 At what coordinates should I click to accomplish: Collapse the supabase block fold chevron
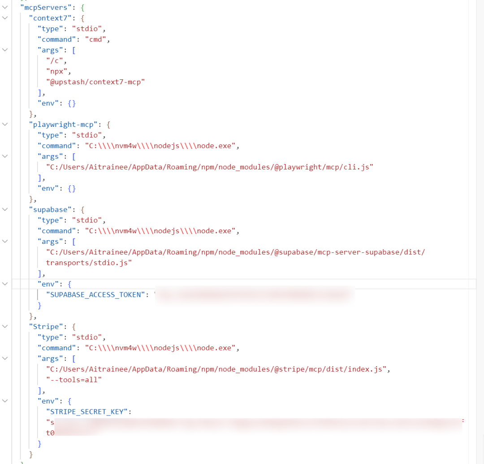click(x=5, y=209)
